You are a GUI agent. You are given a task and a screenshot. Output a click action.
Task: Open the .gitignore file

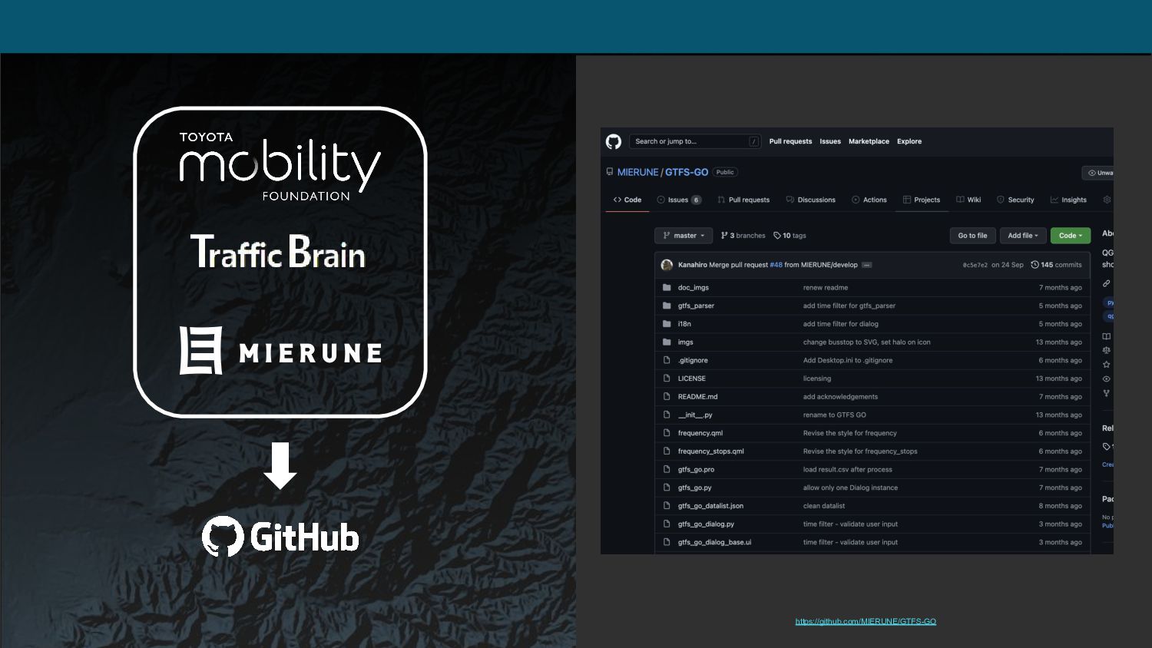693,360
